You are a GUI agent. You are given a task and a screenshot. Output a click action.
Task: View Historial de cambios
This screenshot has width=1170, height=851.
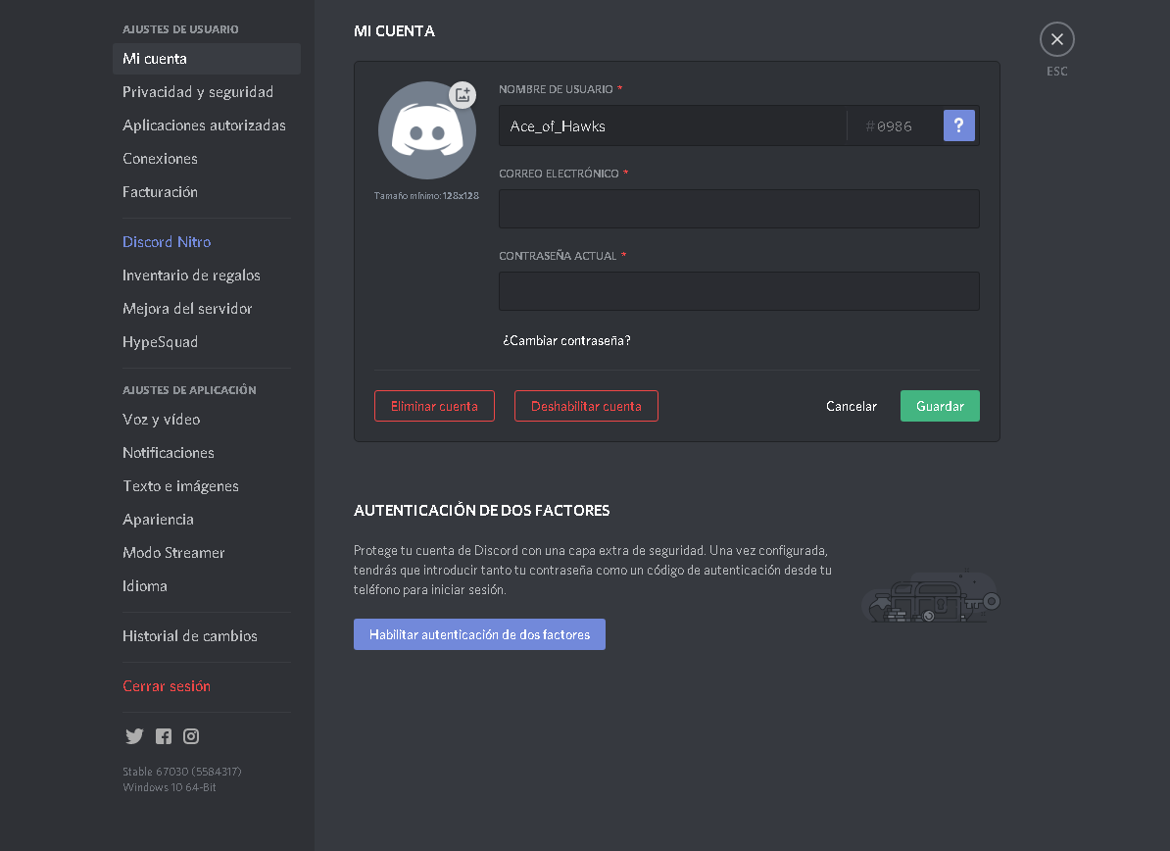(207, 636)
